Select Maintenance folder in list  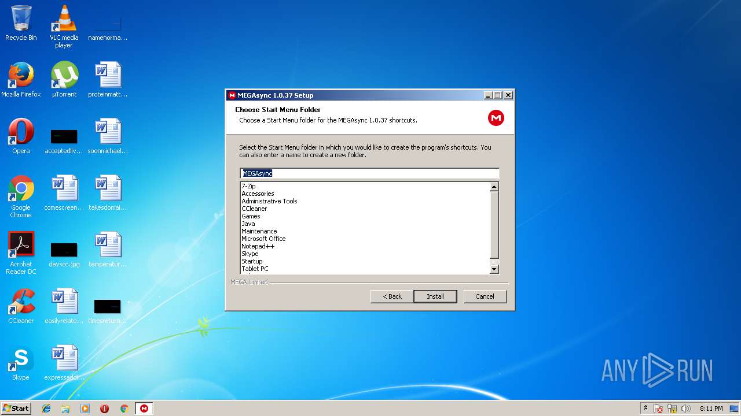tap(365, 231)
